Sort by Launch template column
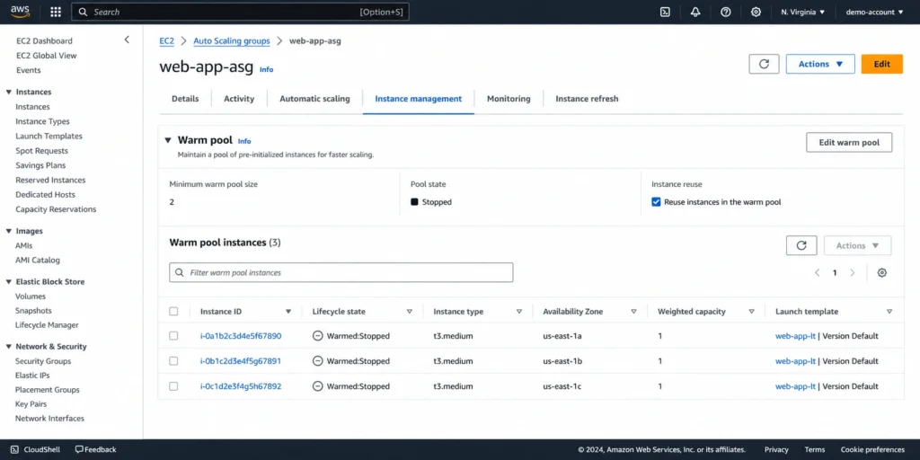920x460 pixels. coord(889,312)
